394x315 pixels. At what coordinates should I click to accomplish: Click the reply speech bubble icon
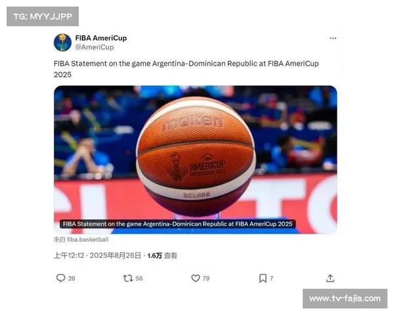point(60,278)
